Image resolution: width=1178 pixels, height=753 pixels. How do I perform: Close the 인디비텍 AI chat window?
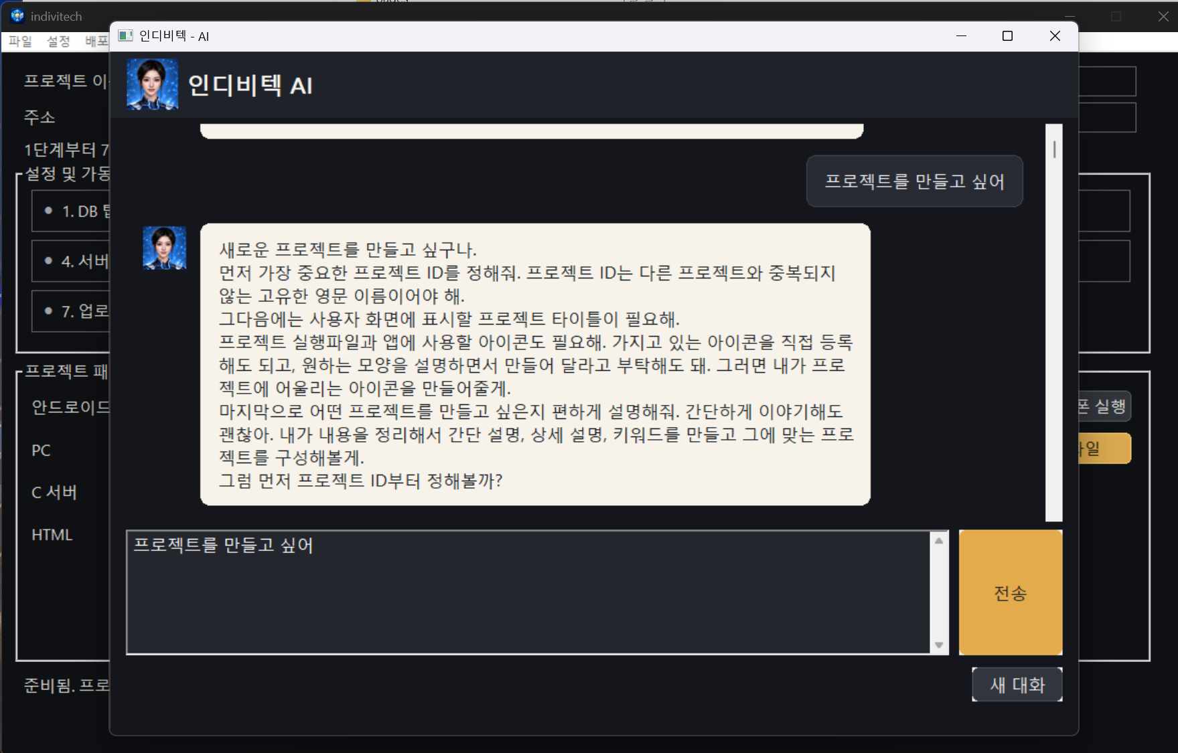pos(1055,36)
